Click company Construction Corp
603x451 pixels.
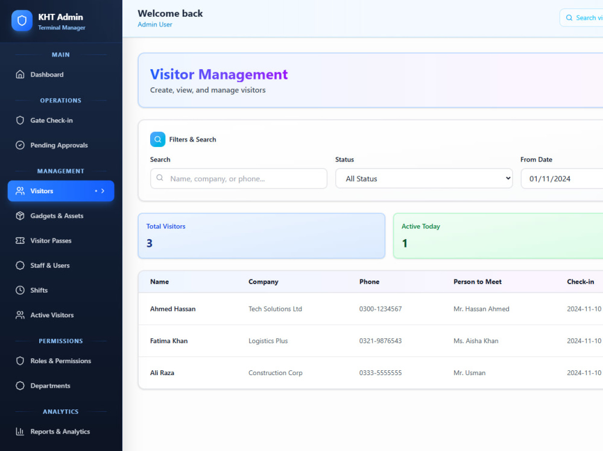[x=276, y=373]
